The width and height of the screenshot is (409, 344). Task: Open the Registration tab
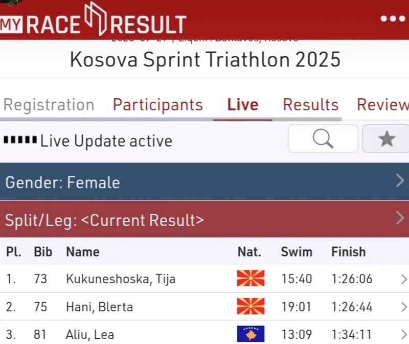click(x=49, y=105)
